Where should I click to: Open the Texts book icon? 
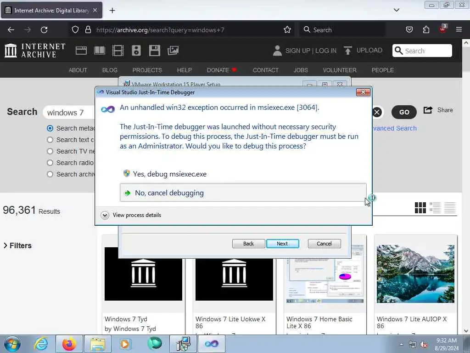coord(100,51)
